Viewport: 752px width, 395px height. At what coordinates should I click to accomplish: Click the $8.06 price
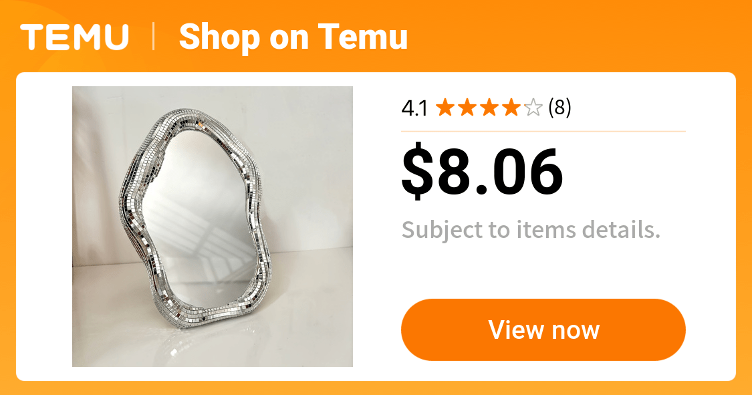[x=482, y=171]
